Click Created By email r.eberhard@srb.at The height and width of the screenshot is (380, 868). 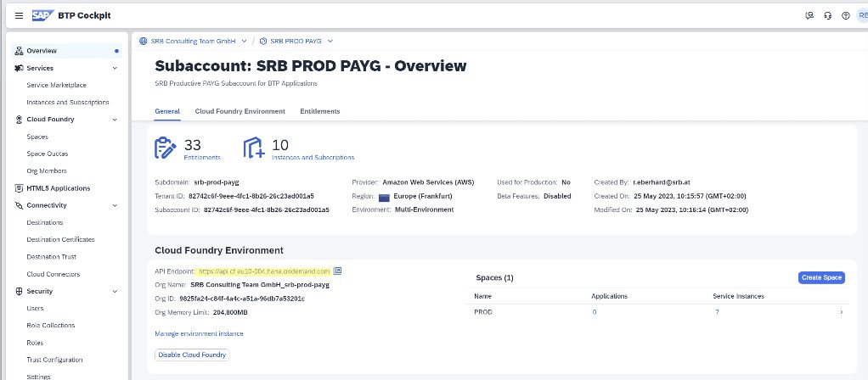point(661,182)
